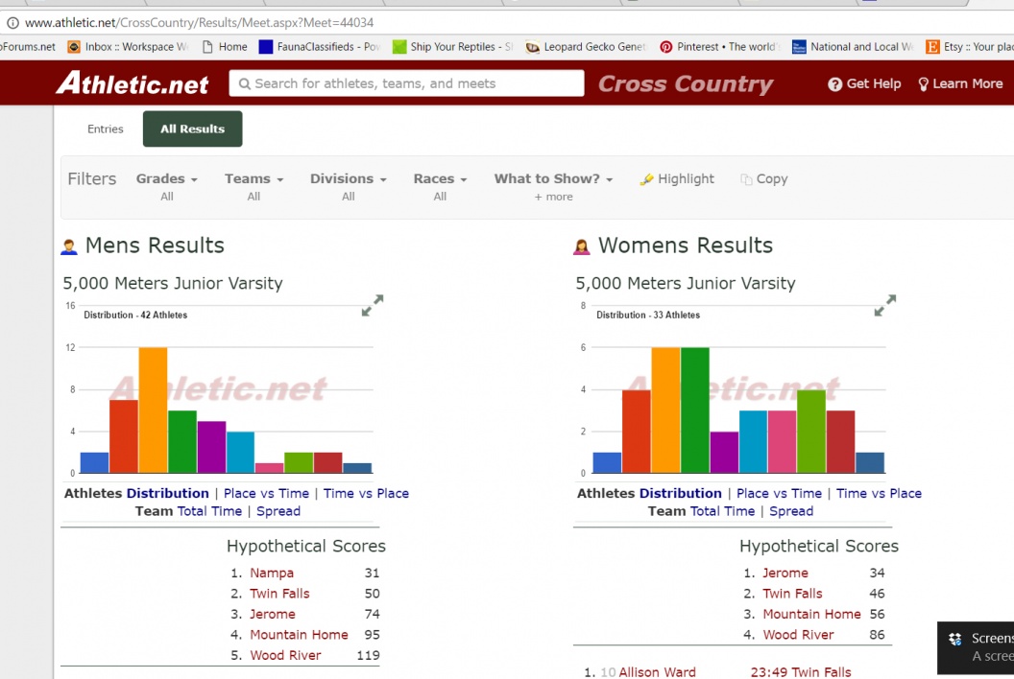Click the Highlight marker icon
The image size is (1014, 679).
pyautogui.click(x=646, y=179)
